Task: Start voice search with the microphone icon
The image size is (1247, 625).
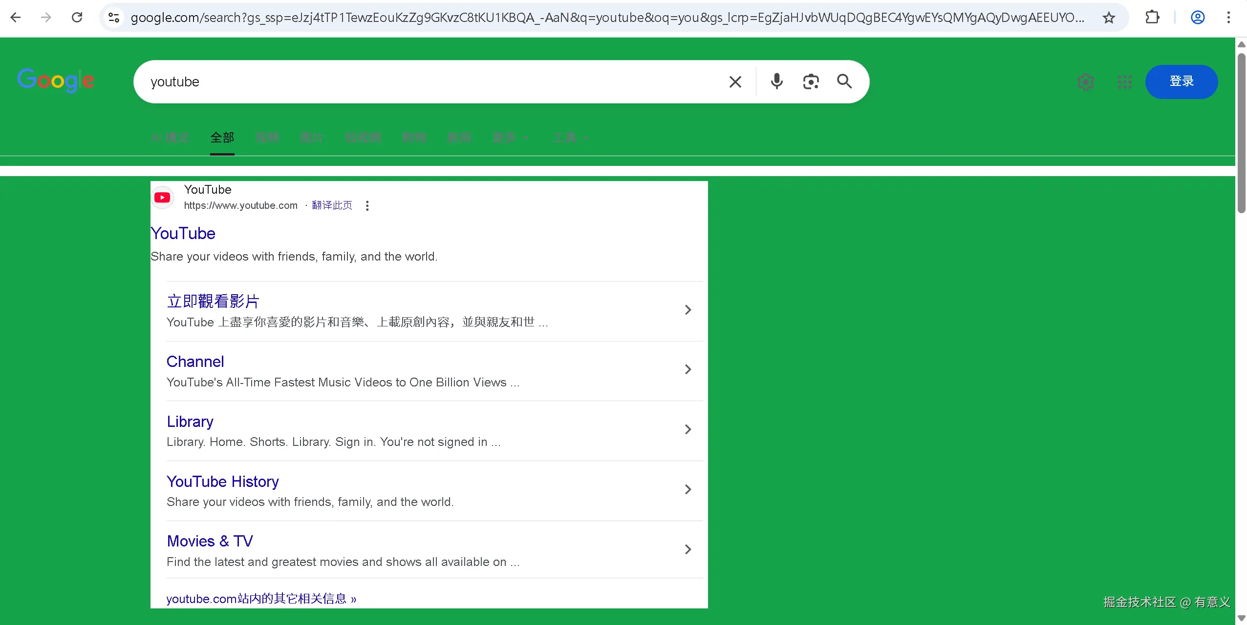Action: [776, 81]
